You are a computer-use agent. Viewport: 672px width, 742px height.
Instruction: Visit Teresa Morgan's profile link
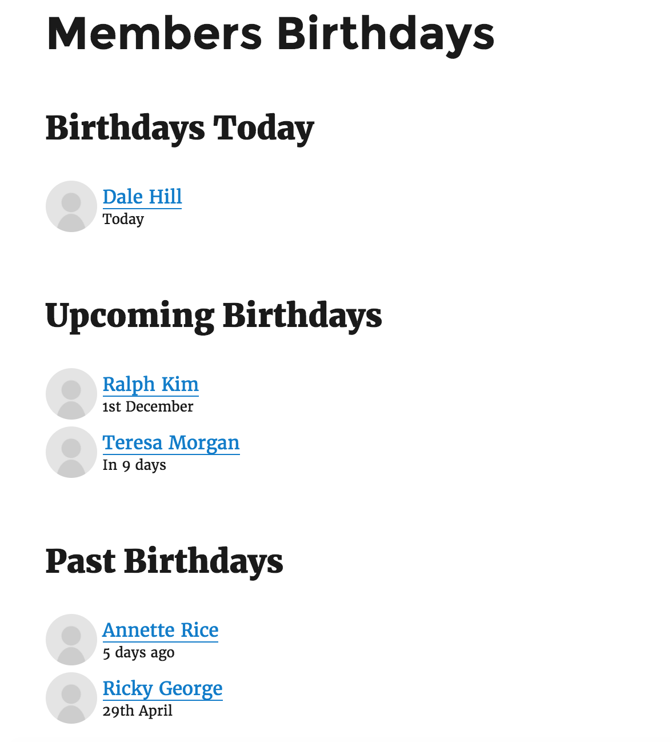click(x=171, y=442)
